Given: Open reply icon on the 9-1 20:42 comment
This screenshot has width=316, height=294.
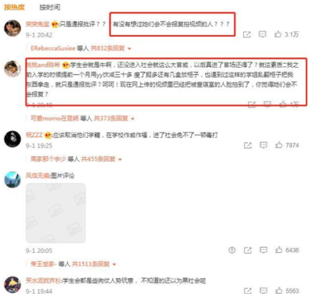Looking at the screenshot, I should coord(262,34).
